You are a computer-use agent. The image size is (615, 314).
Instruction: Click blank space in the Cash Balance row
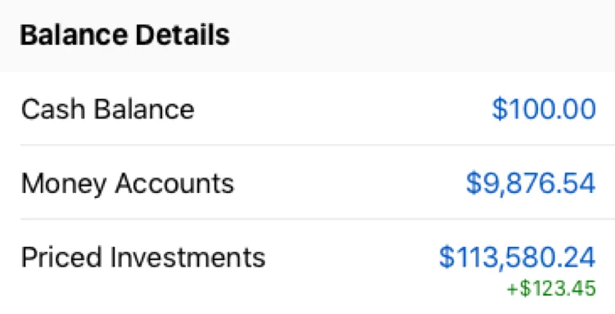pyautogui.click(x=341, y=110)
